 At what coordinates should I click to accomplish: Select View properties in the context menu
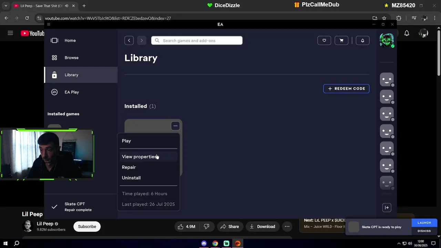pos(148,157)
